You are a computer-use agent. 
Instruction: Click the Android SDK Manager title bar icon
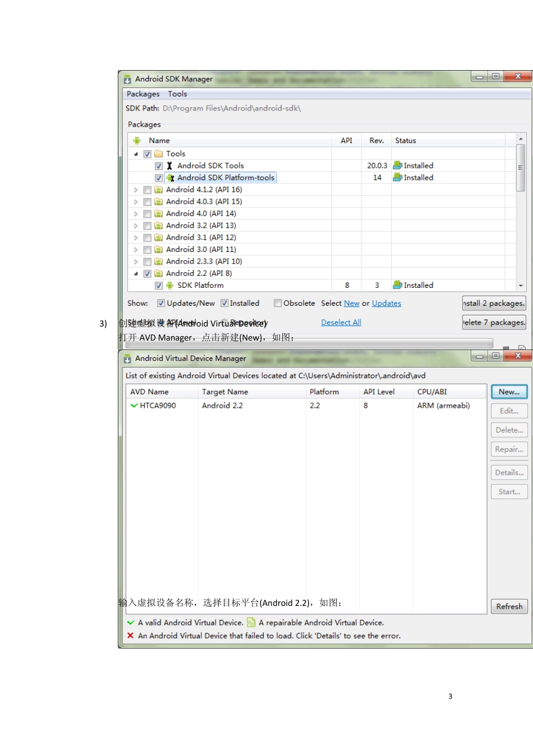click(127, 79)
